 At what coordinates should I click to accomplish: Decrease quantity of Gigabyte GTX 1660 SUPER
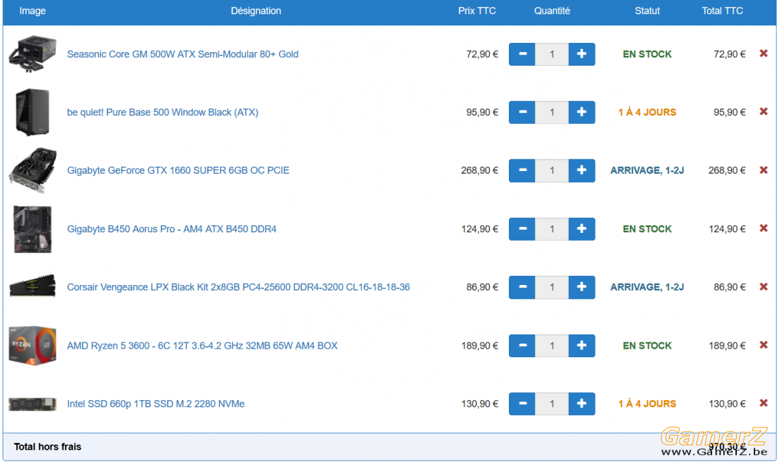tap(522, 170)
